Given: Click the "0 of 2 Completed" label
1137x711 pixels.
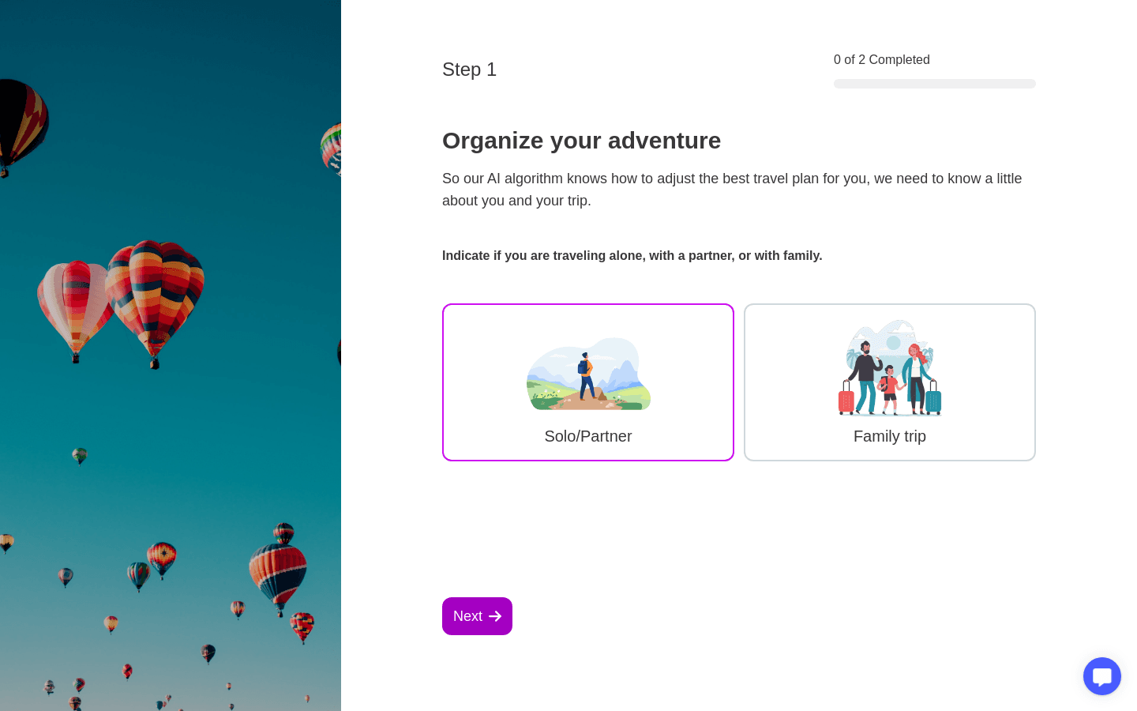Looking at the screenshot, I should [x=881, y=59].
